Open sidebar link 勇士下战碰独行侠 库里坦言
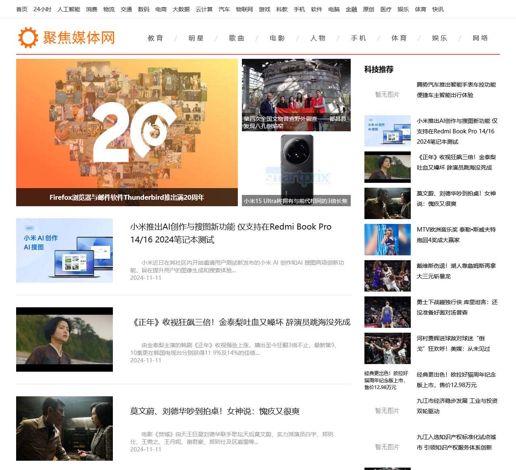This screenshot has height=470, width=516. coord(457,307)
